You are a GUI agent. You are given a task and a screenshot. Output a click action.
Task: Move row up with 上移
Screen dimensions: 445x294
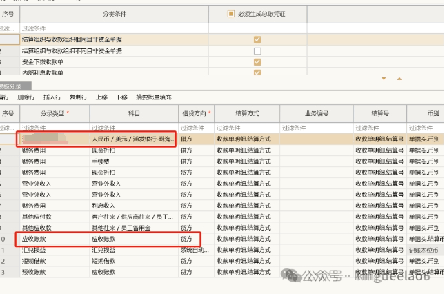click(x=101, y=97)
